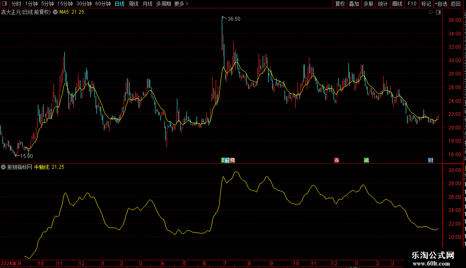Image resolution: width=466 pixels, height=268 pixels.
Task: Switch to the 分时 chart tab
Action: [16, 4]
